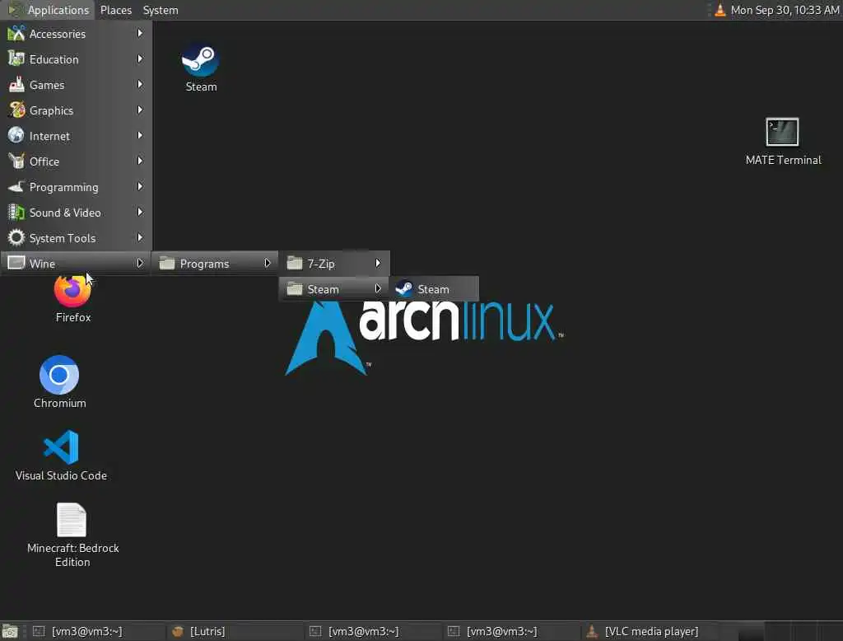Click the Graphics category palette icon
843x641 pixels.
(x=16, y=110)
